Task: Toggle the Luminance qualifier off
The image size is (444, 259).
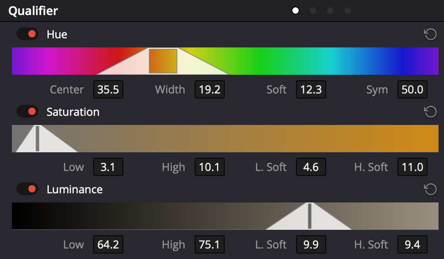Action: pos(27,189)
